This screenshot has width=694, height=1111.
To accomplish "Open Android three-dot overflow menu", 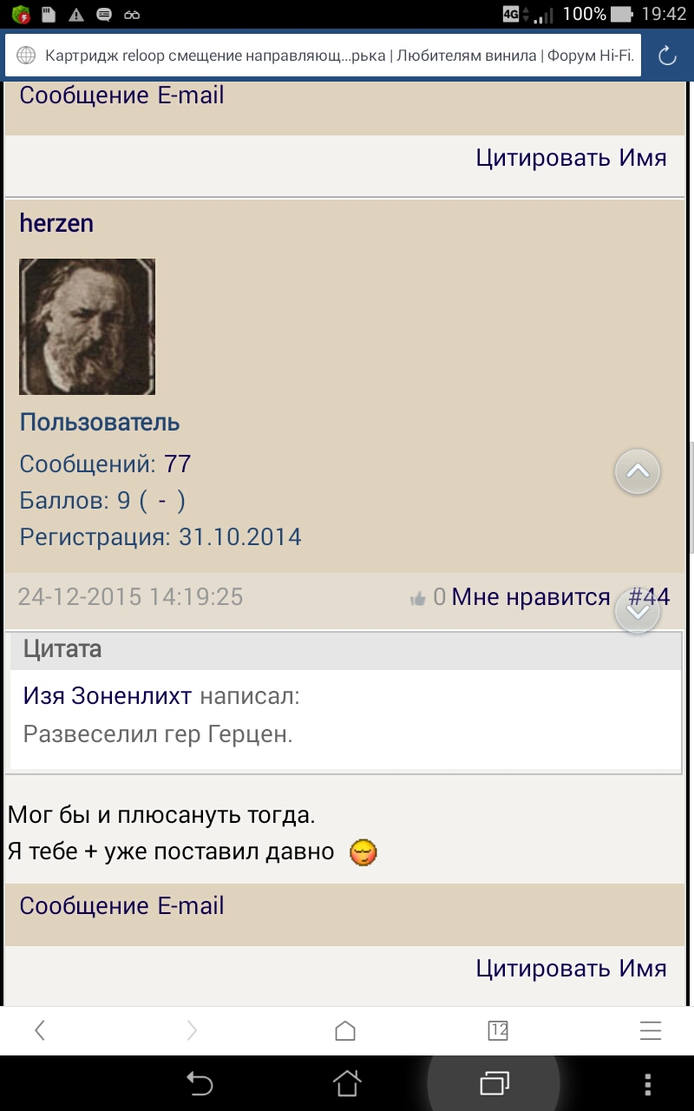I will point(647,1082).
